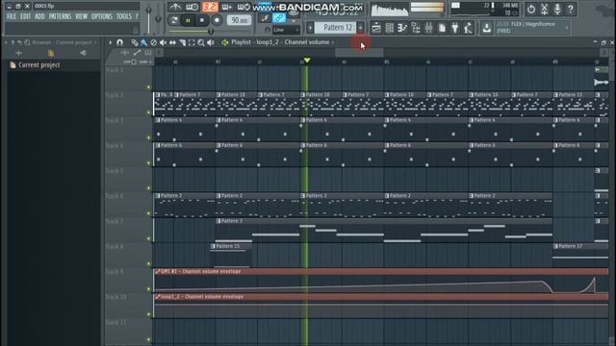Open the project info page icon
The height and width of the screenshot is (346, 616).
(x=442, y=28)
